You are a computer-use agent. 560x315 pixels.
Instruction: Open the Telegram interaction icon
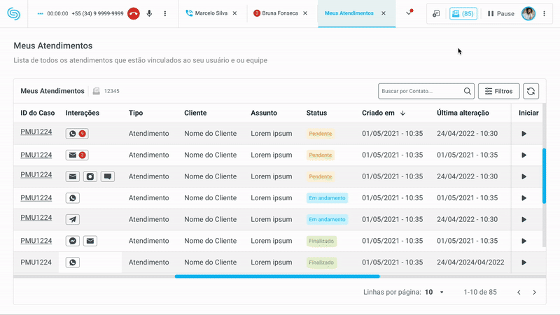tap(72, 219)
